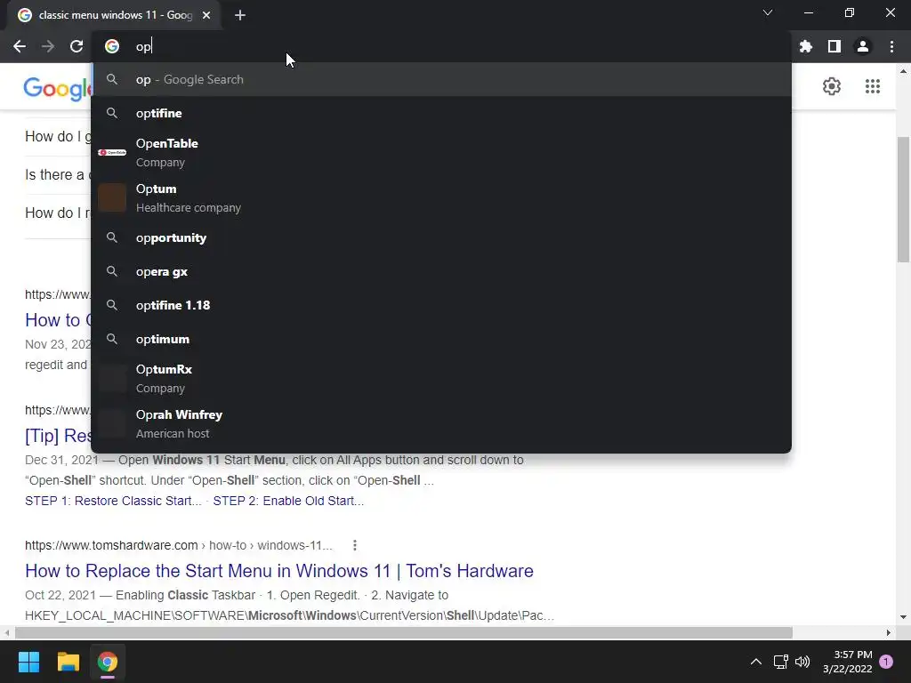Open the volume speaker tray icon
The height and width of the screenshot is (683, 911).
pyautogui.click(x=802, y=662)
